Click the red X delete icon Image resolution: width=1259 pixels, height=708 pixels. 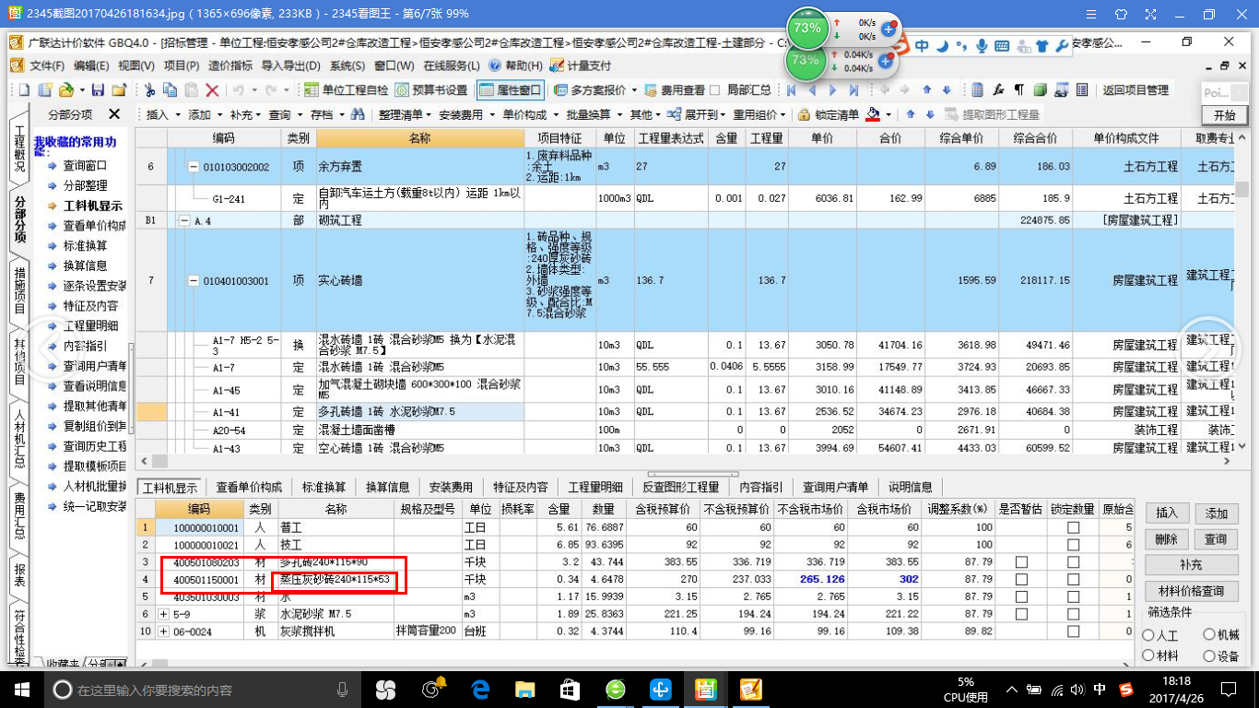212,89
